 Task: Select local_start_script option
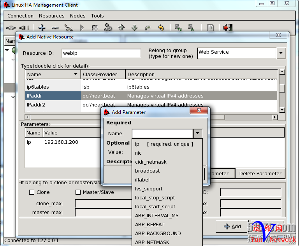pyautogui.click(x=167, y=207)
